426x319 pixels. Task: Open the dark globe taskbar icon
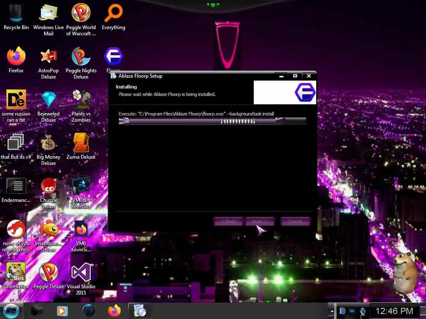(x=89, y=311)
